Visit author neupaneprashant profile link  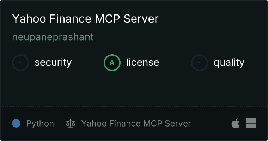[x=53, y=37]
